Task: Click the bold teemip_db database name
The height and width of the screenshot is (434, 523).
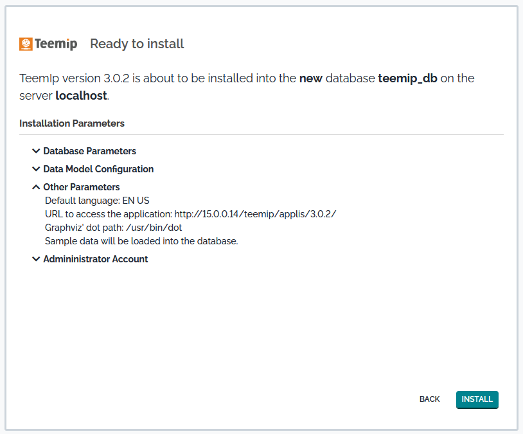Action: [407, 78]
